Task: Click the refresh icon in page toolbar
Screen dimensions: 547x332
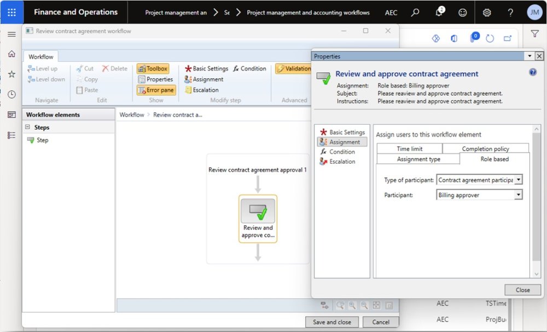Action: (x=490, y=38)
